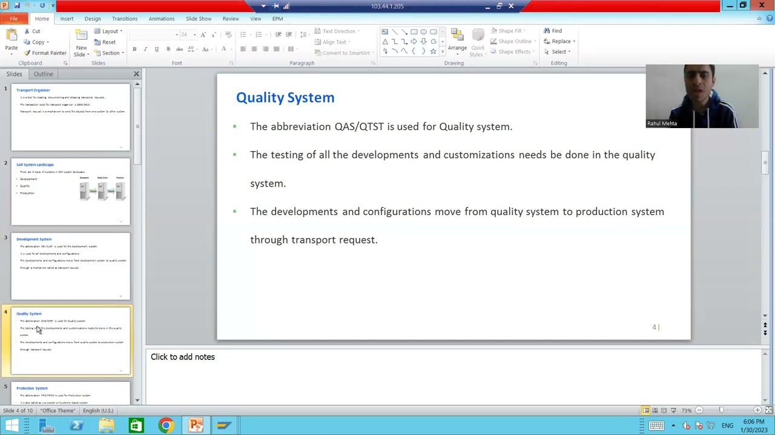
Task: Switch to the Animations ribbon tab
Action: pos(162,19)
